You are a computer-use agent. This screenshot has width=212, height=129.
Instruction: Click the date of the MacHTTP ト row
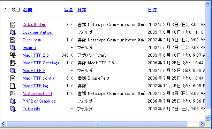(176, 71)
